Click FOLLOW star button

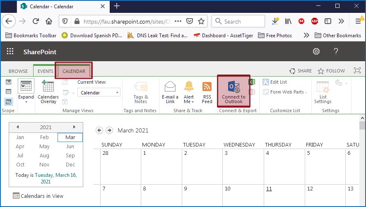pos(331,71)
